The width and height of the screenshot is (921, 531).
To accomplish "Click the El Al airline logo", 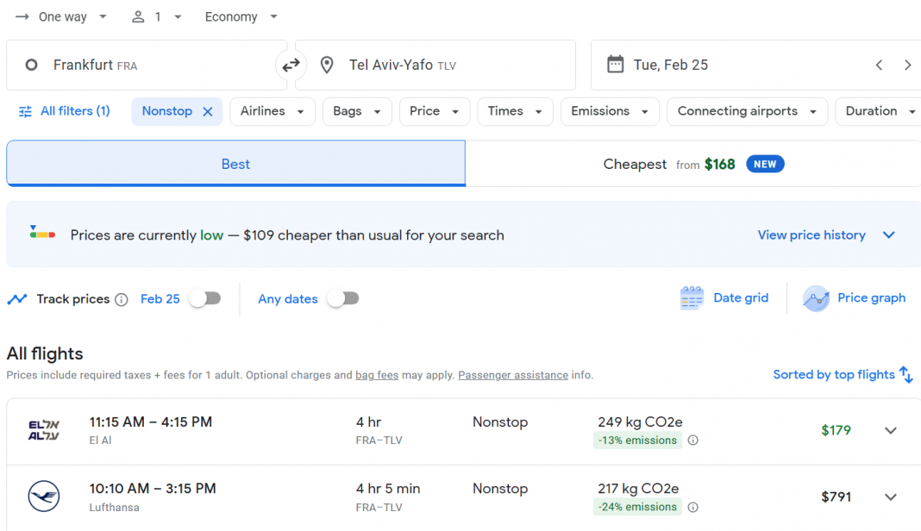I will [41, 428].
